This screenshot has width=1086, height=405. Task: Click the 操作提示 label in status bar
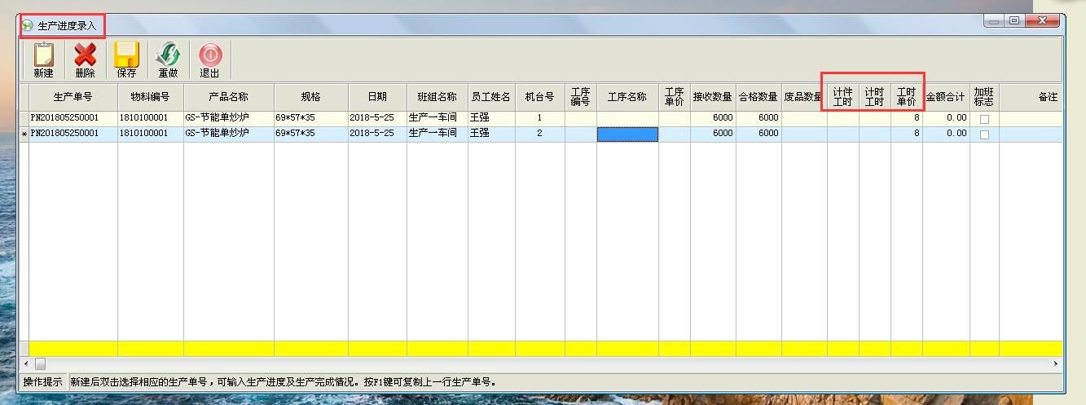pyautogui.click(x=42, y=381)
